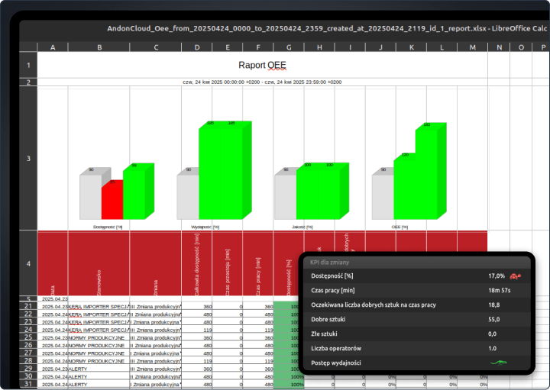Click the tall green Wydajność chart bar
This screenshot has height=390, width=550.
(x=220, y=172)
